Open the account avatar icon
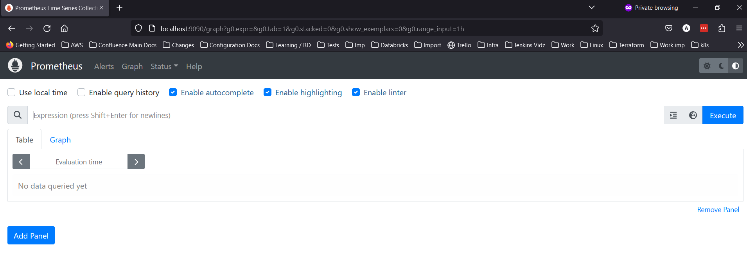This screenshot has height=278, width=747. click(686, 28)
